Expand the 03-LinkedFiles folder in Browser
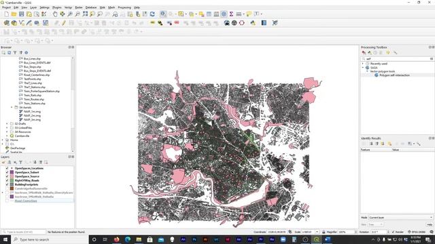The width and height of the screenshot is (435, 244). click(7, 128)
